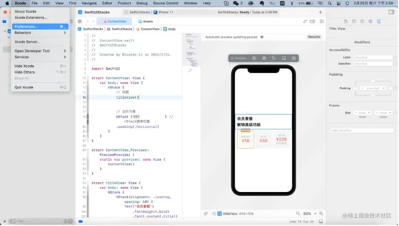The image size is (399, 226).
Task: Expand the Open Developer Tool submenu
Action: [40, 51]
